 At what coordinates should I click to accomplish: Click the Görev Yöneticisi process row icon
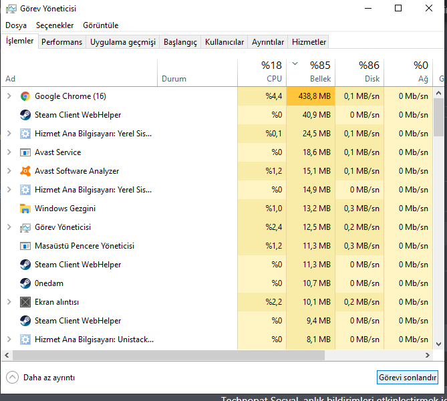pos(25,228)
